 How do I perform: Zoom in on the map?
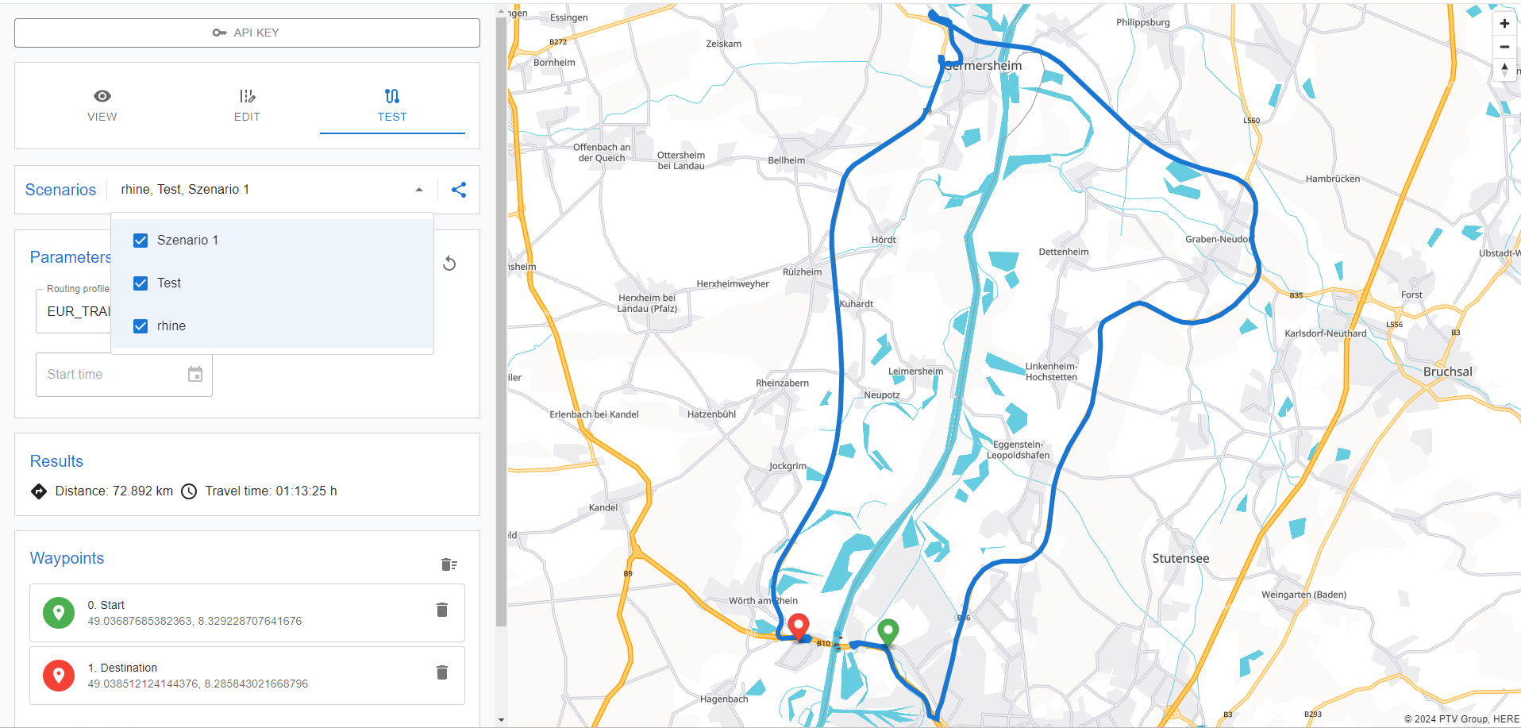click(1504, 24)
